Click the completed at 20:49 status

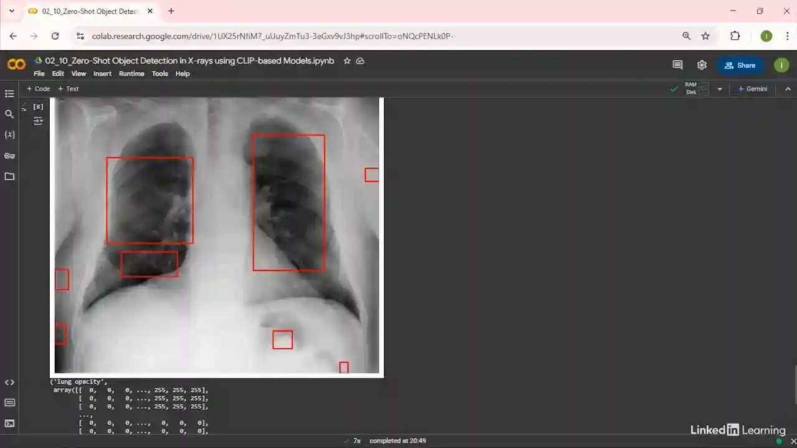pos(398,441)
